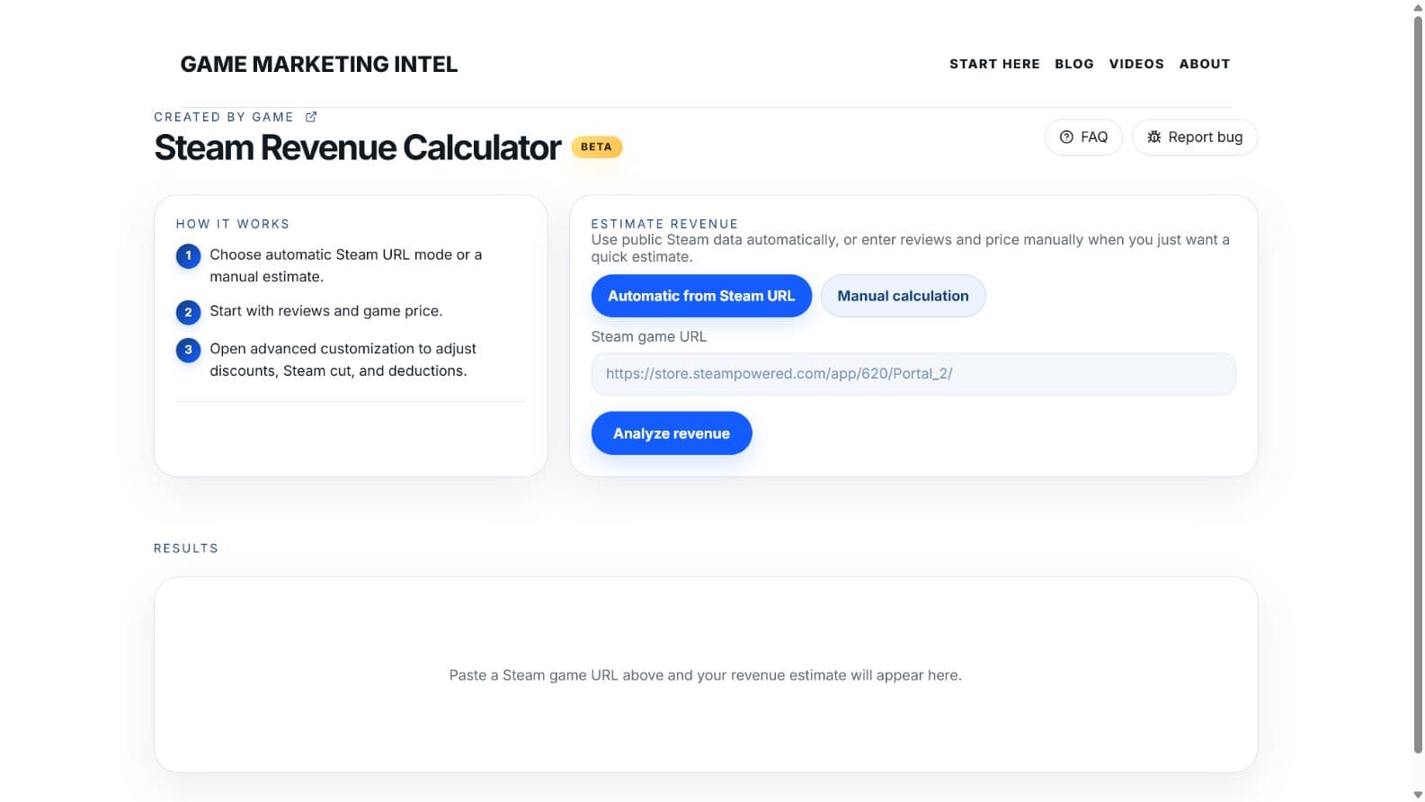Image resolution: width=1425 pixels, height=802 pixels.
Task: Open the START HERE menu item
Action: pos(994,64)
